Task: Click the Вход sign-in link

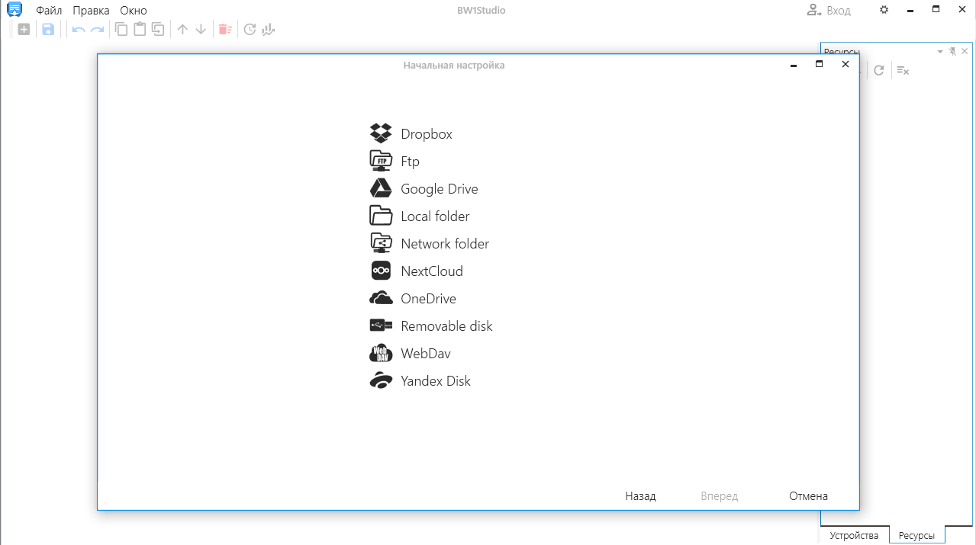Action: click(x=829, y=11)
